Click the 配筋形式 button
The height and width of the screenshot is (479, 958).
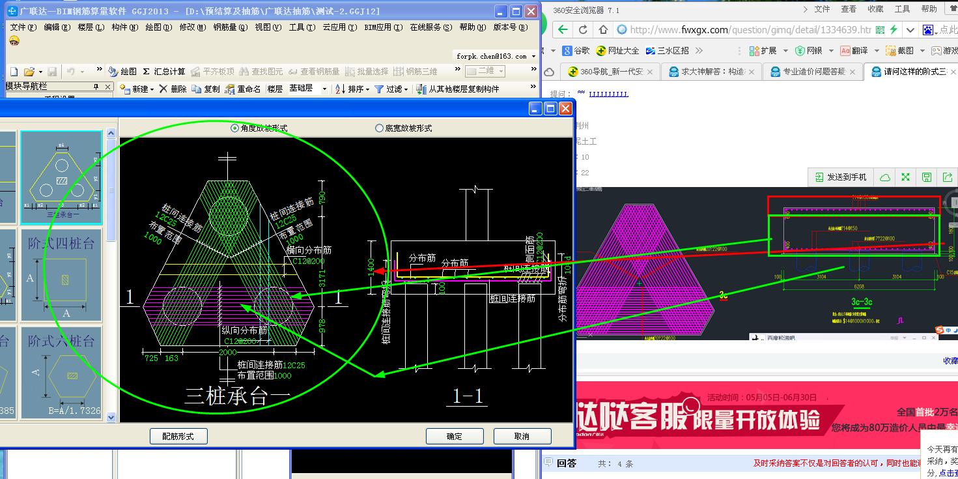[178, 436]
